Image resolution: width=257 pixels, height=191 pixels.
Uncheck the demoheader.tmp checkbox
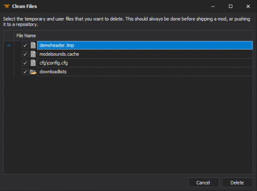tap(25, 45)
